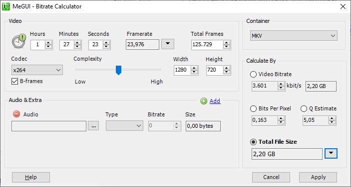Click the Apply button
Screen dimensions: 351x187
[318, 177]
